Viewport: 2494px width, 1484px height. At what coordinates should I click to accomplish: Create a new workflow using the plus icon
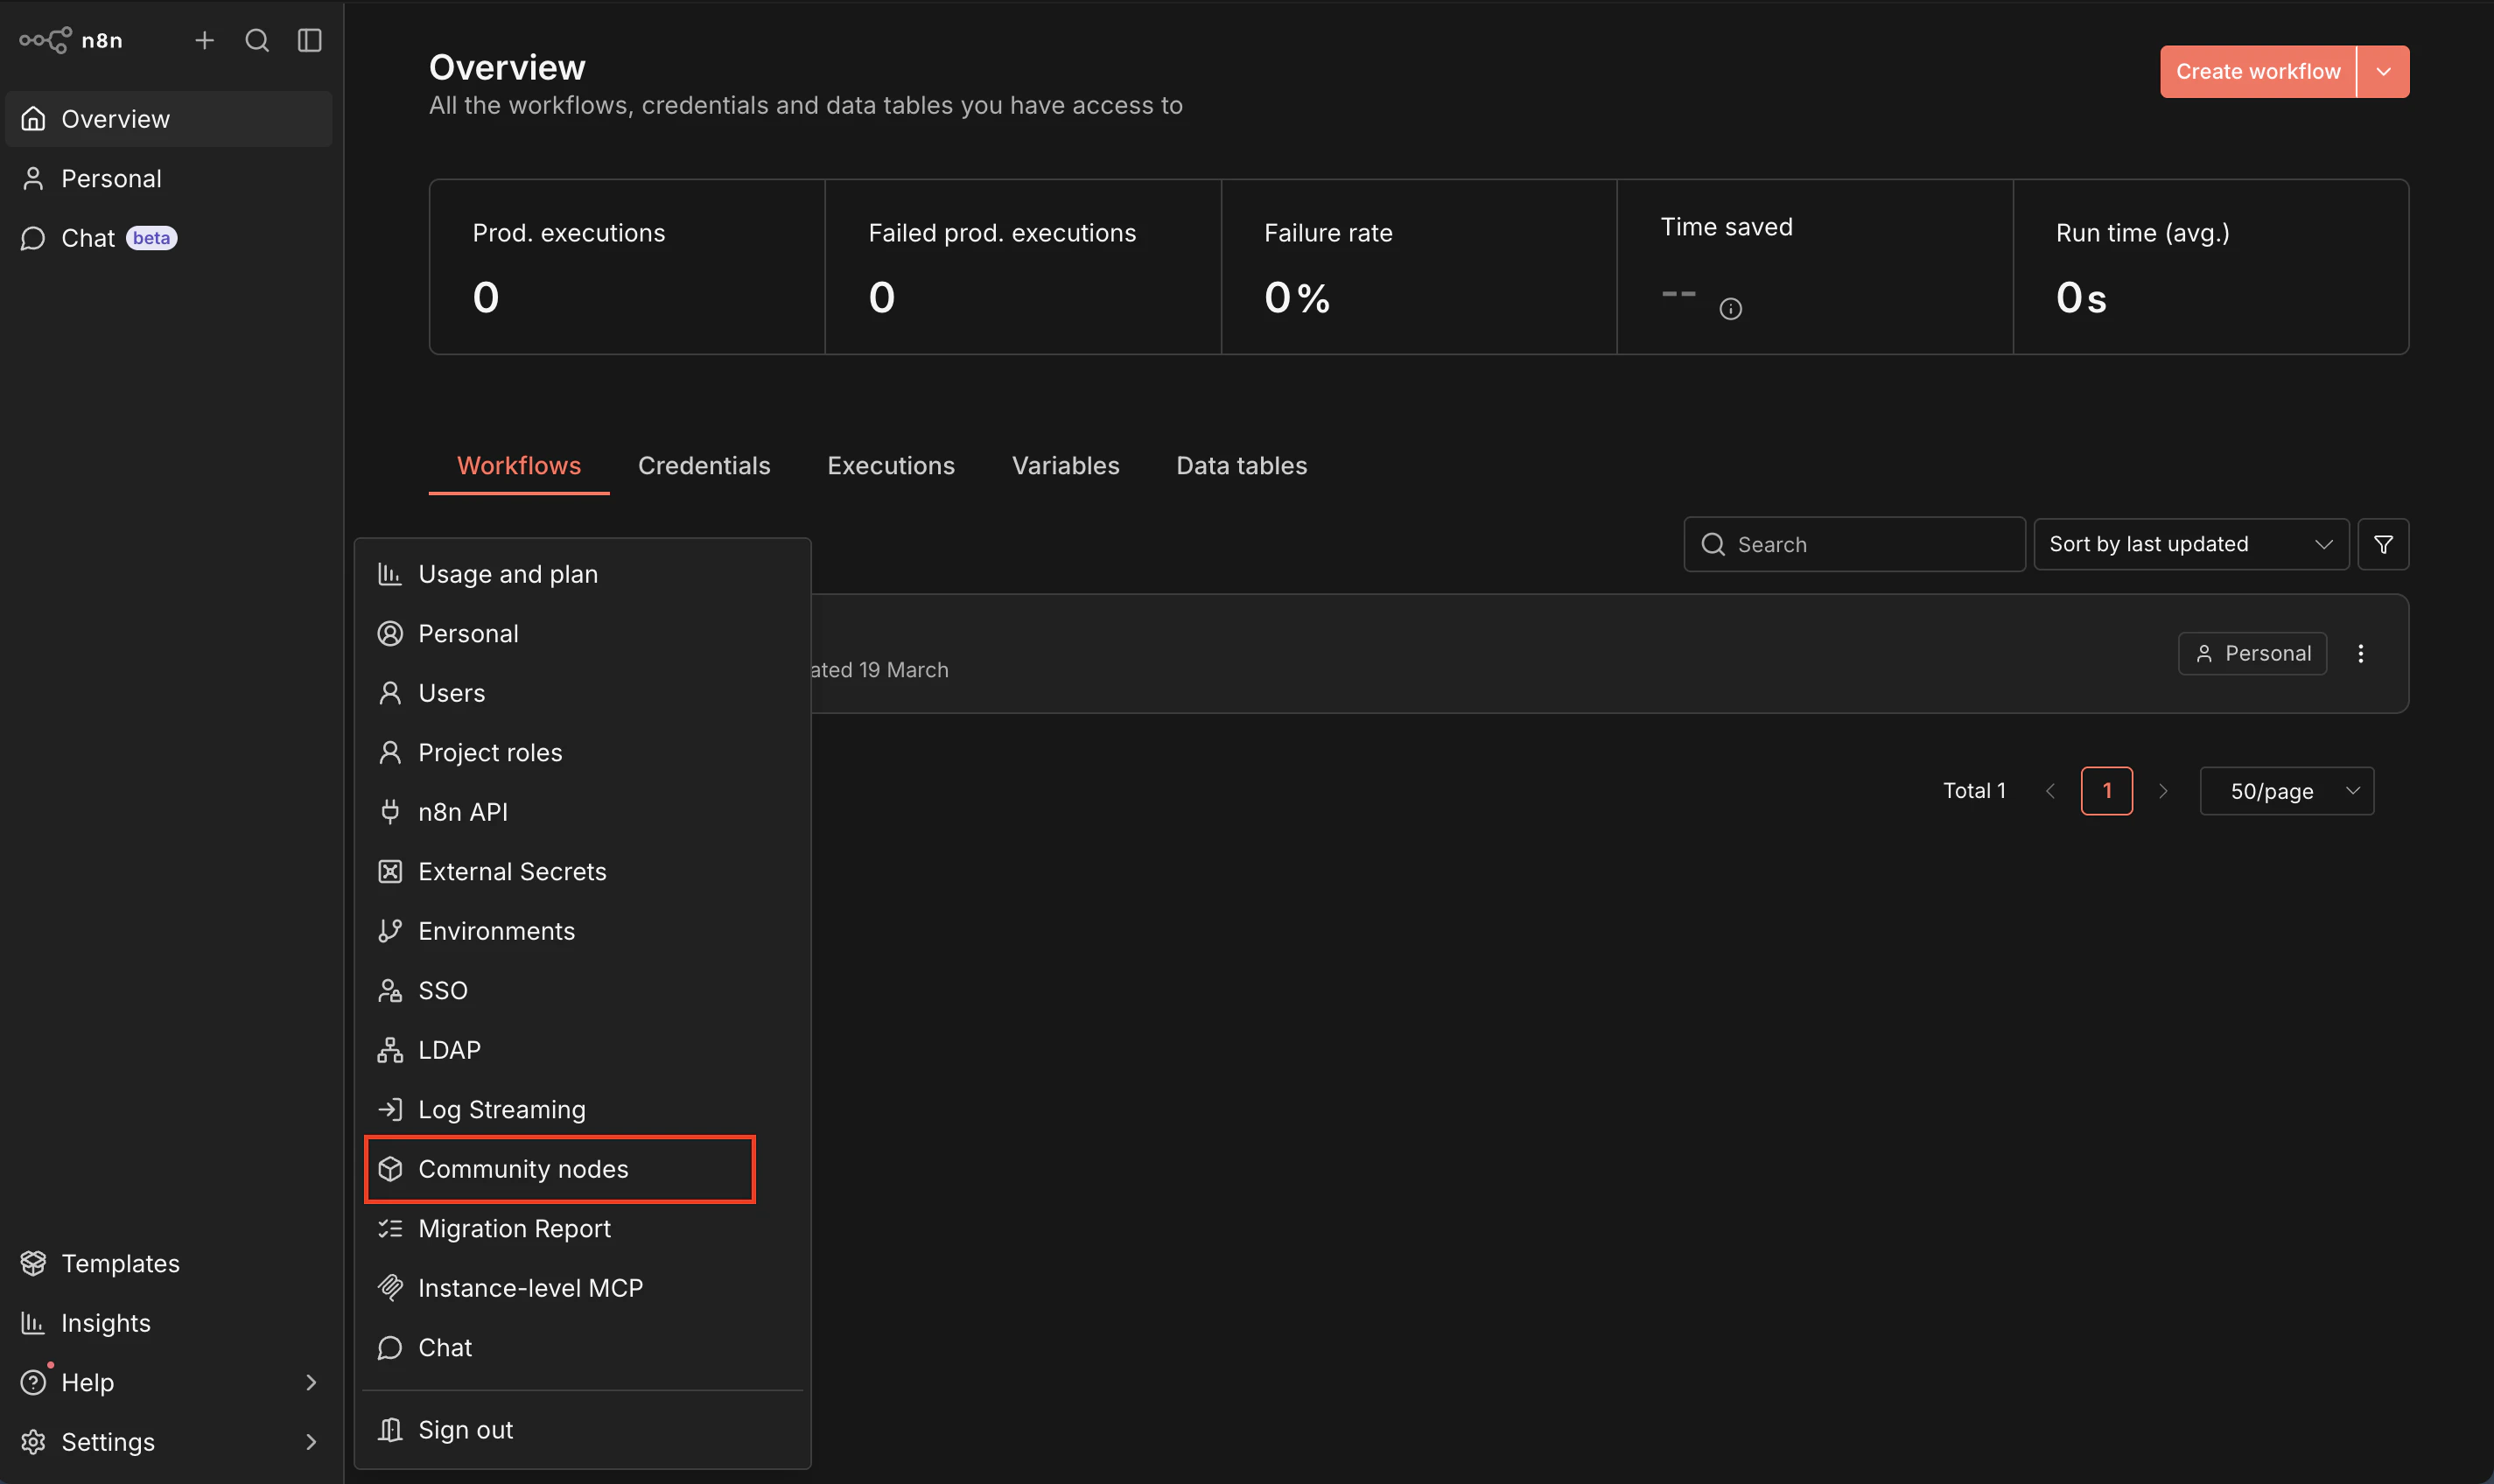click(x=204, y=41)
